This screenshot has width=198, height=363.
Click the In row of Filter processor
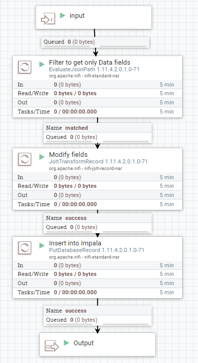(98, 85)
